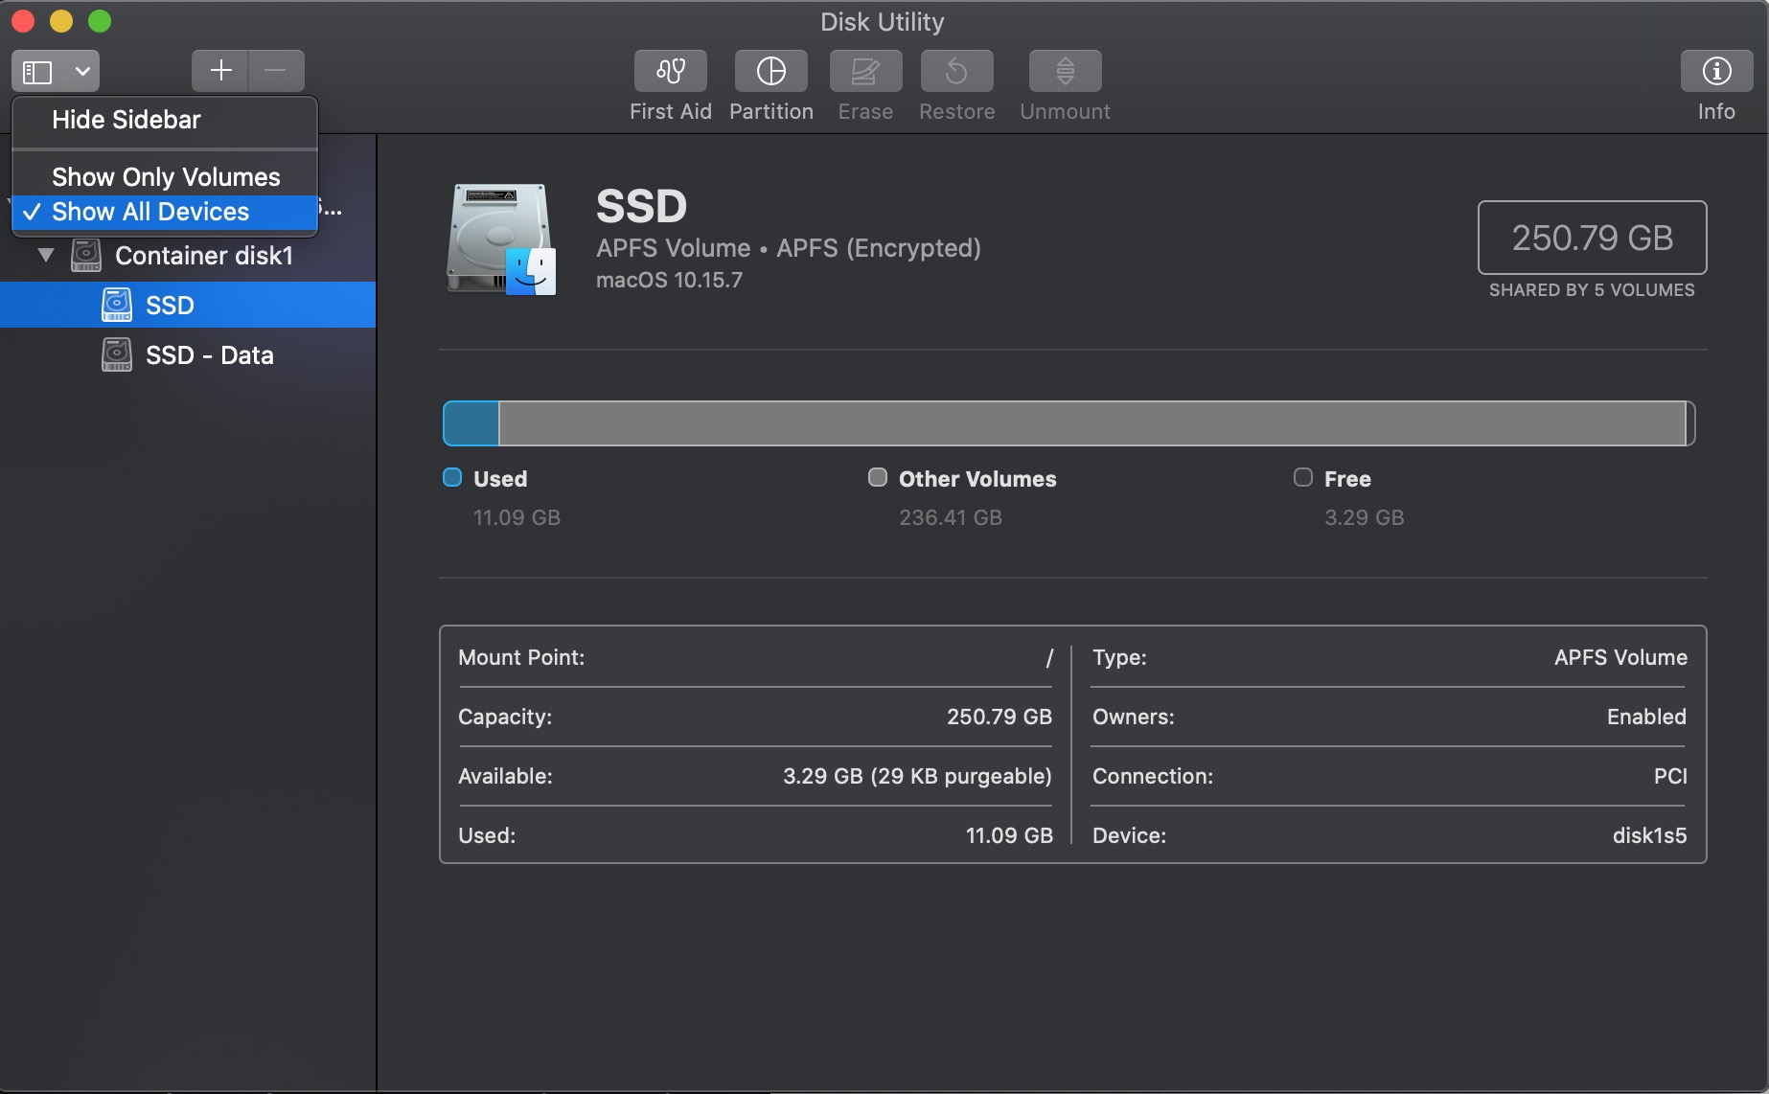1769x1094 pixels.
Task: Open the View dropdown chevron
Action: pos(82,72)
